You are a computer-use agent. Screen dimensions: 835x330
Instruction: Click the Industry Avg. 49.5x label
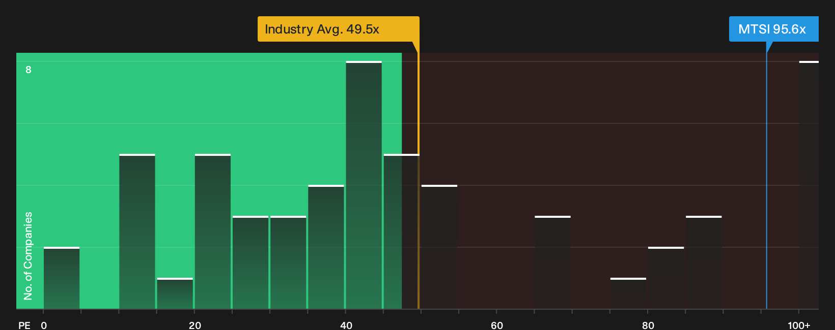click(x=338, y=29)
